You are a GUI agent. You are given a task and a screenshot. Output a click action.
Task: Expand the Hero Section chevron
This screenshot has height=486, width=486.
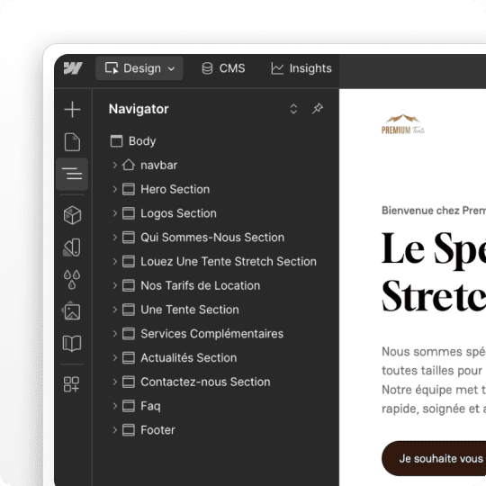(114, 189)
